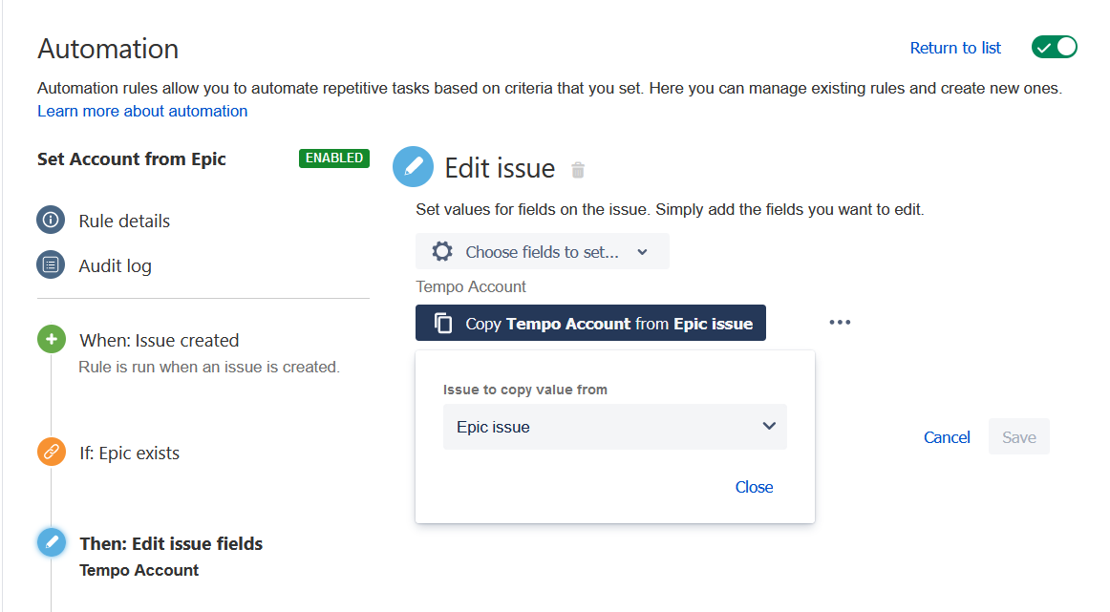This screenshot has width=1110, height=612.
Task: Delete the Edit issue action via trash icon
Action: click(x=578, y=170)
